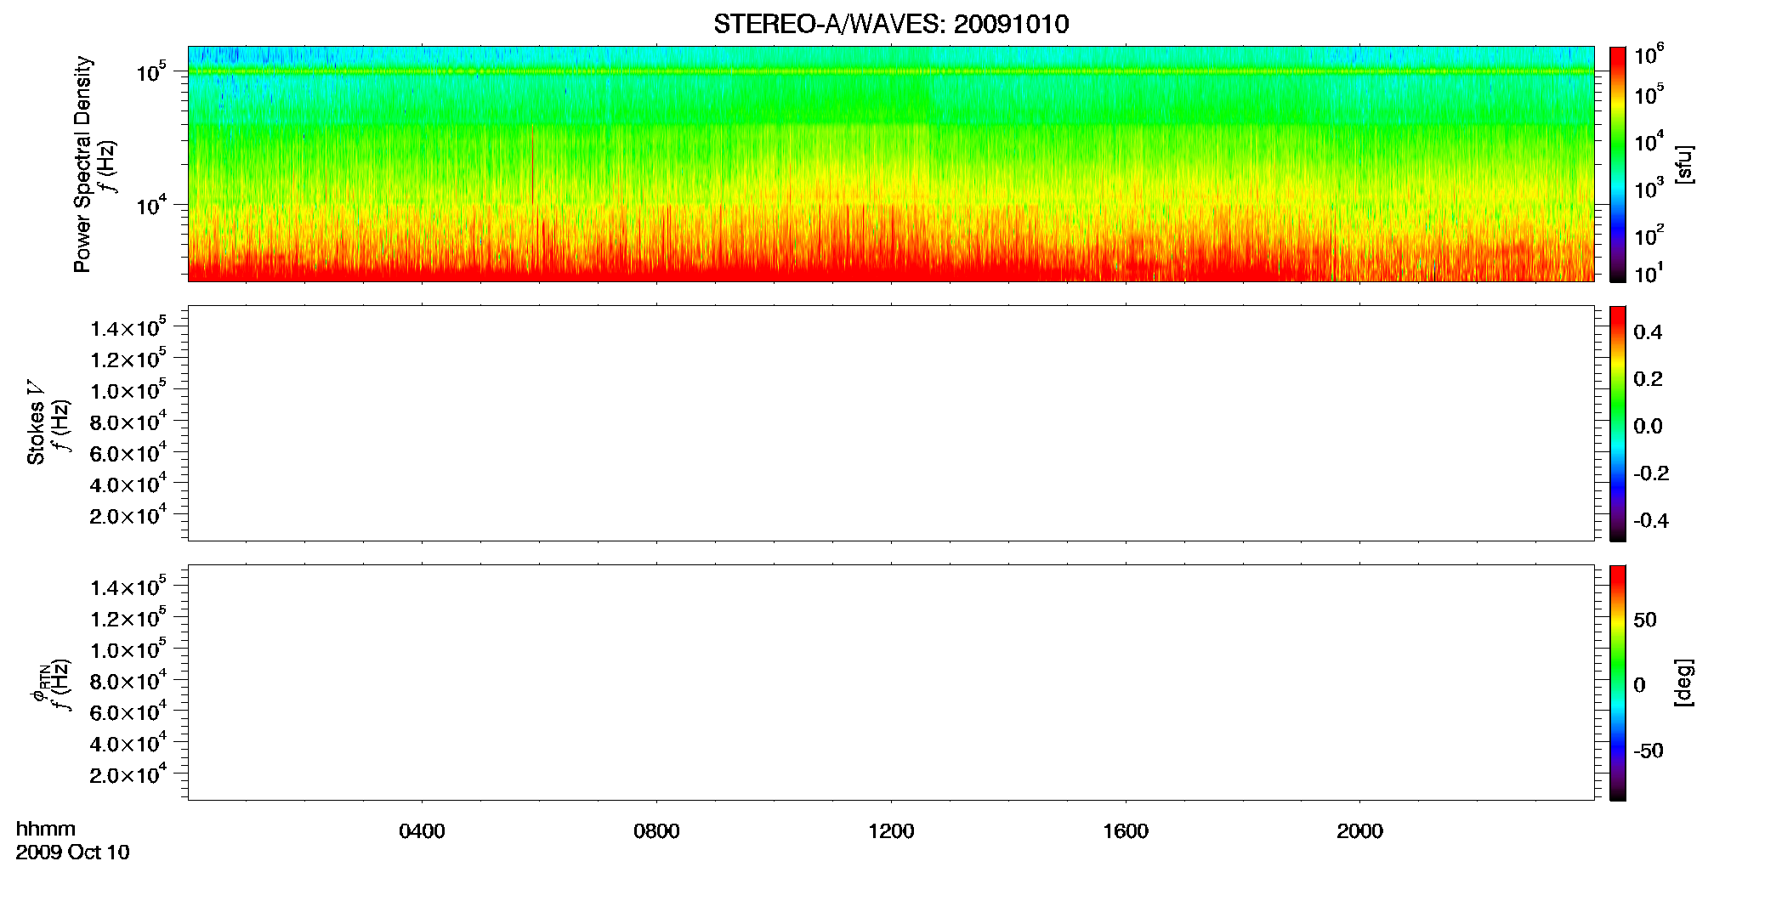This screenshot has height=918, width=1782.
Task: Click the 1.4×10^5 tick in Stokes V panel
Action: pos(128,327)
